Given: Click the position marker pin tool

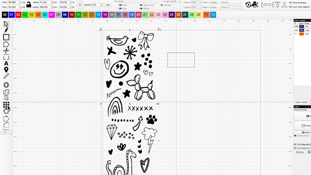Looking at the screenshot, I should click(x=6, y=70).
